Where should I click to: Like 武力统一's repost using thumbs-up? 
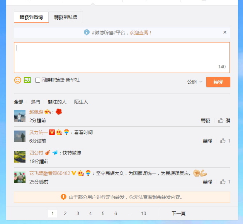[x=223, y=141]
